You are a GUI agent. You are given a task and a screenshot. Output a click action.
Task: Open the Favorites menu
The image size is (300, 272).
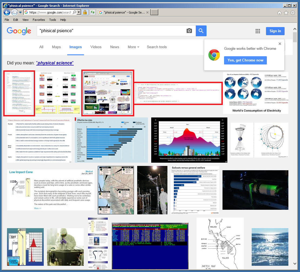(39, 20)
